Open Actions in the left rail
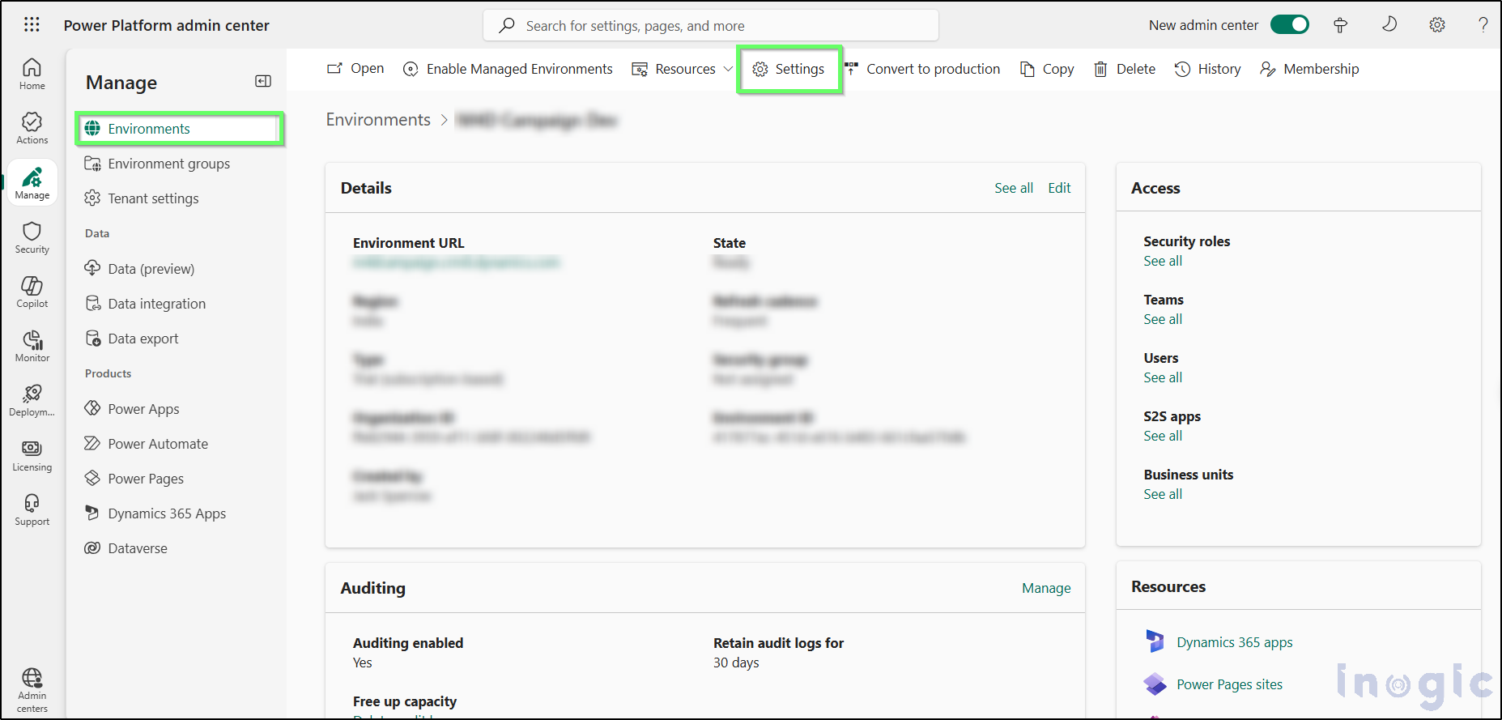This screenshot has width=1502, height=720. 32,129
